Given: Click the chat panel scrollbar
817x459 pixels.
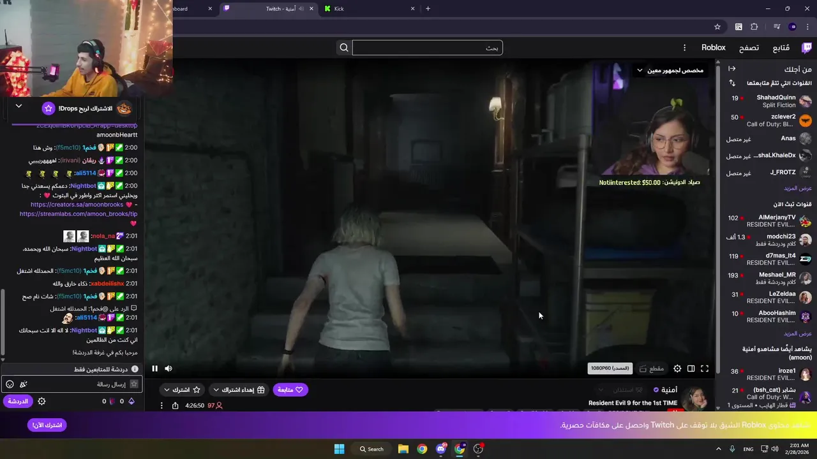Looking at the screenshot, I should coord(3,323).
